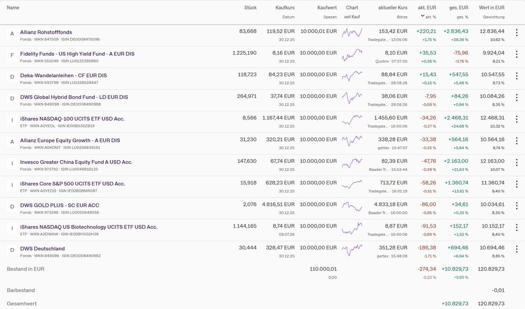The width and height of the screenshot is (525, 309).
Task: Click the D letter badge for Deka-Wandelanleihen
Action: (12, 77)
